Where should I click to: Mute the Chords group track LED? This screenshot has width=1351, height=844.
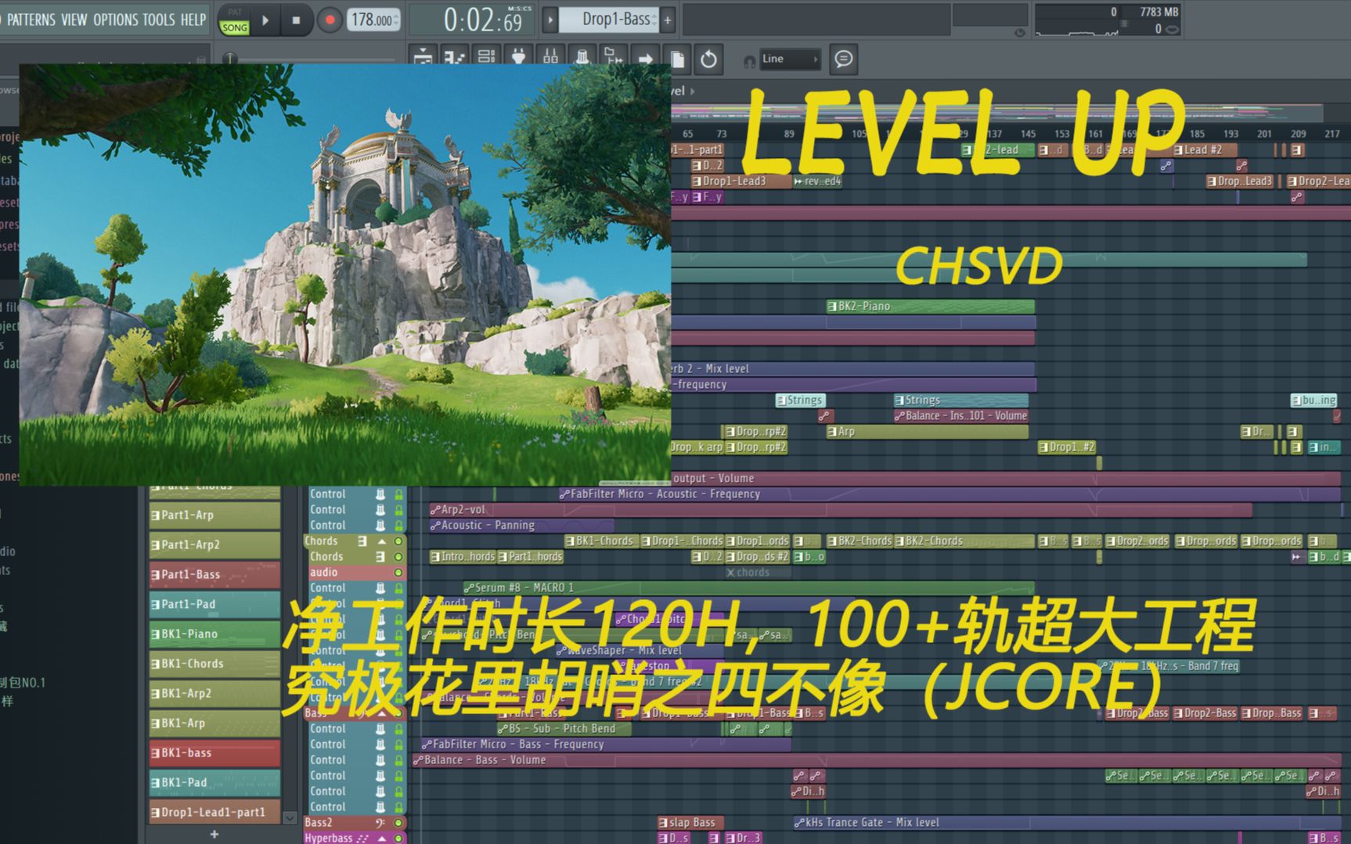click(398, 541)
